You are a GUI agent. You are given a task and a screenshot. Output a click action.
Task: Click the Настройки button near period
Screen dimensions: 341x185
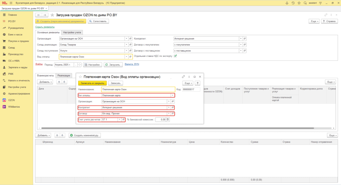click(x=93, y=65)
